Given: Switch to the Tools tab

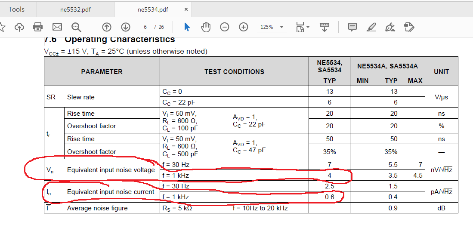Looking at the screenshot, I should click(x=17, y=9).
